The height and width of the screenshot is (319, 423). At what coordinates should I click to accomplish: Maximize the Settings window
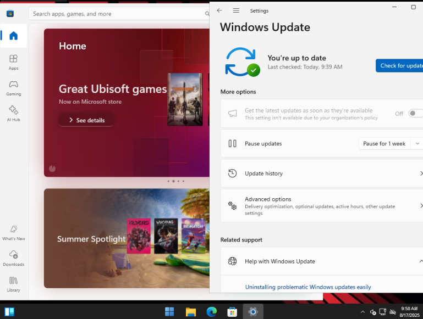(x=413, y=7)
